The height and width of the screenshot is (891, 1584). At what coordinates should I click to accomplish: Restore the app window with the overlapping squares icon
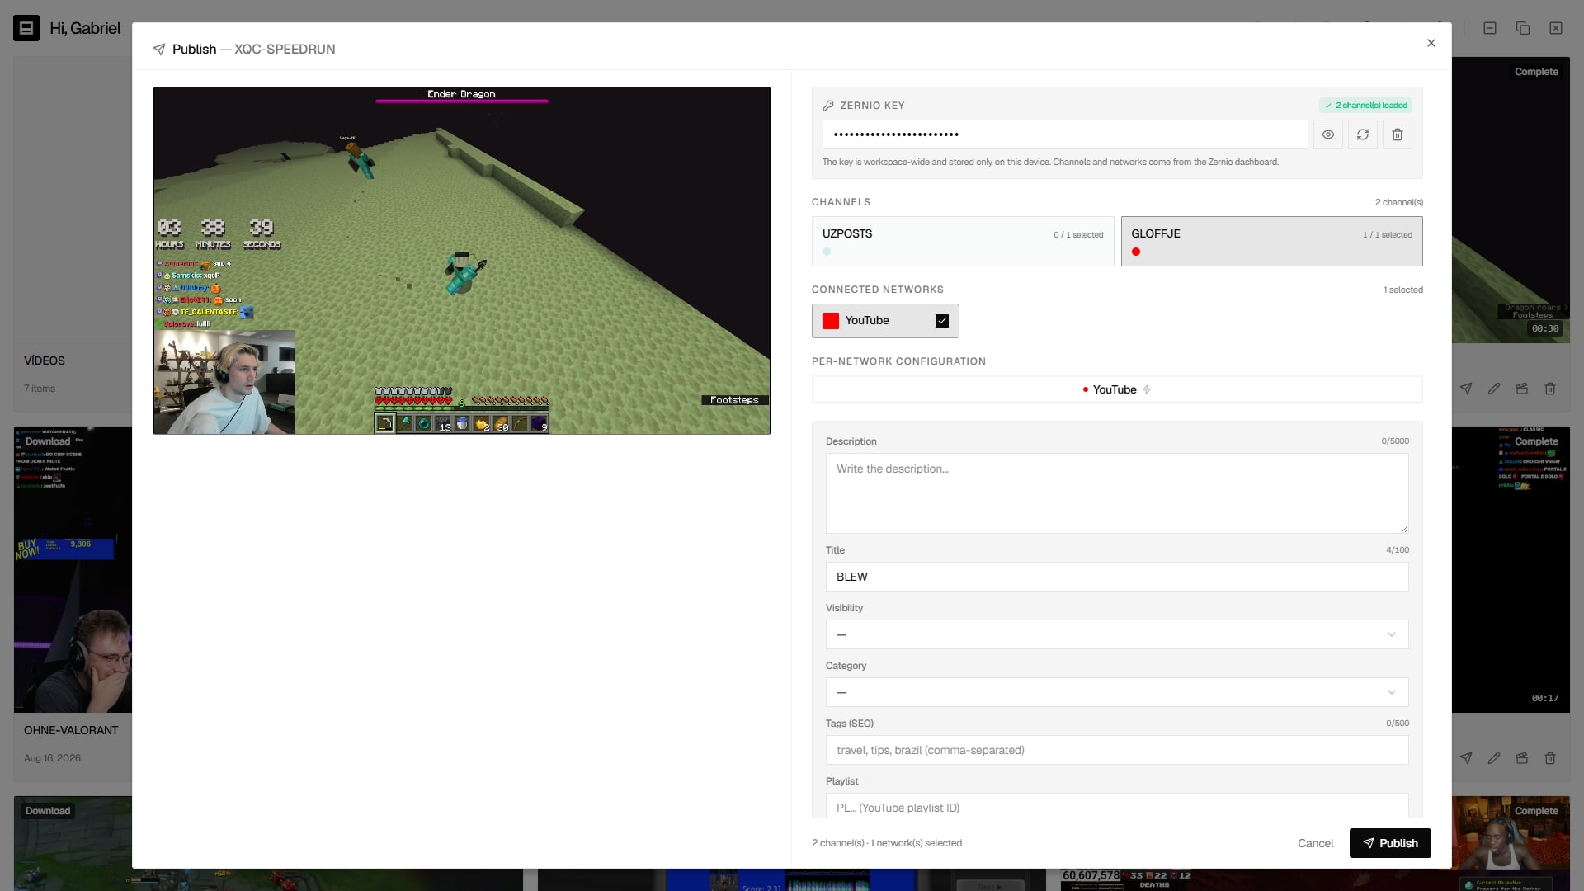click(1523, 28)
